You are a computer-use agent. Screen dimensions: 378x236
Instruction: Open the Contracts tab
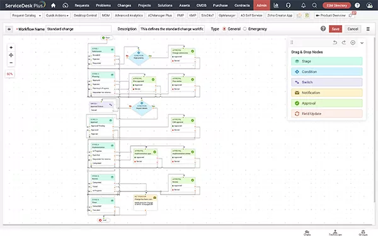click(x=242, y=5)
